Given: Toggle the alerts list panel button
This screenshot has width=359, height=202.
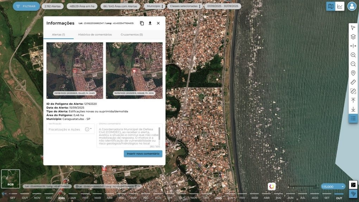Looking at the screenshot, I should click(353, 119).
